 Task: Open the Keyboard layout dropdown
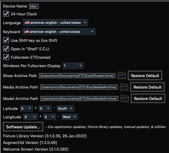[59, 32]
